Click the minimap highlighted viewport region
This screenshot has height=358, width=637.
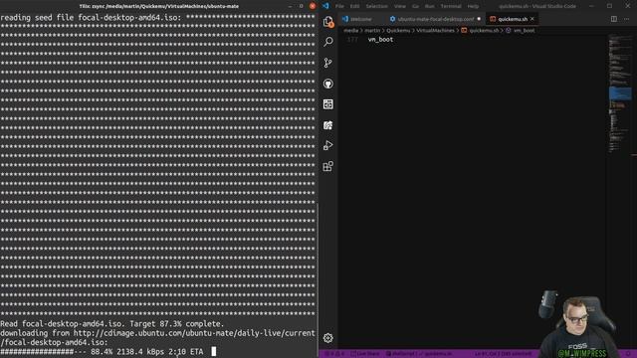pyautogui.click(x=620, y=93)
